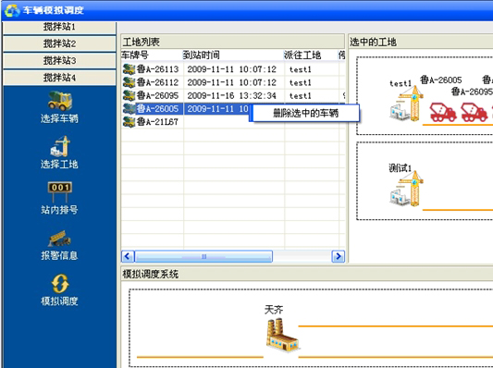
Task: Choose 删除选中的车辆 from the context menu
Action: (x=305, y=113)
